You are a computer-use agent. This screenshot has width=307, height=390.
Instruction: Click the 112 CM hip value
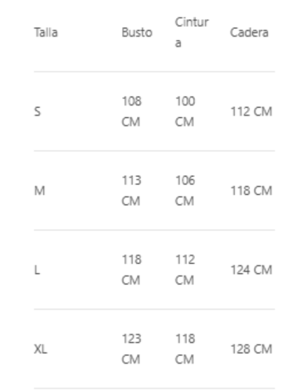251,111
